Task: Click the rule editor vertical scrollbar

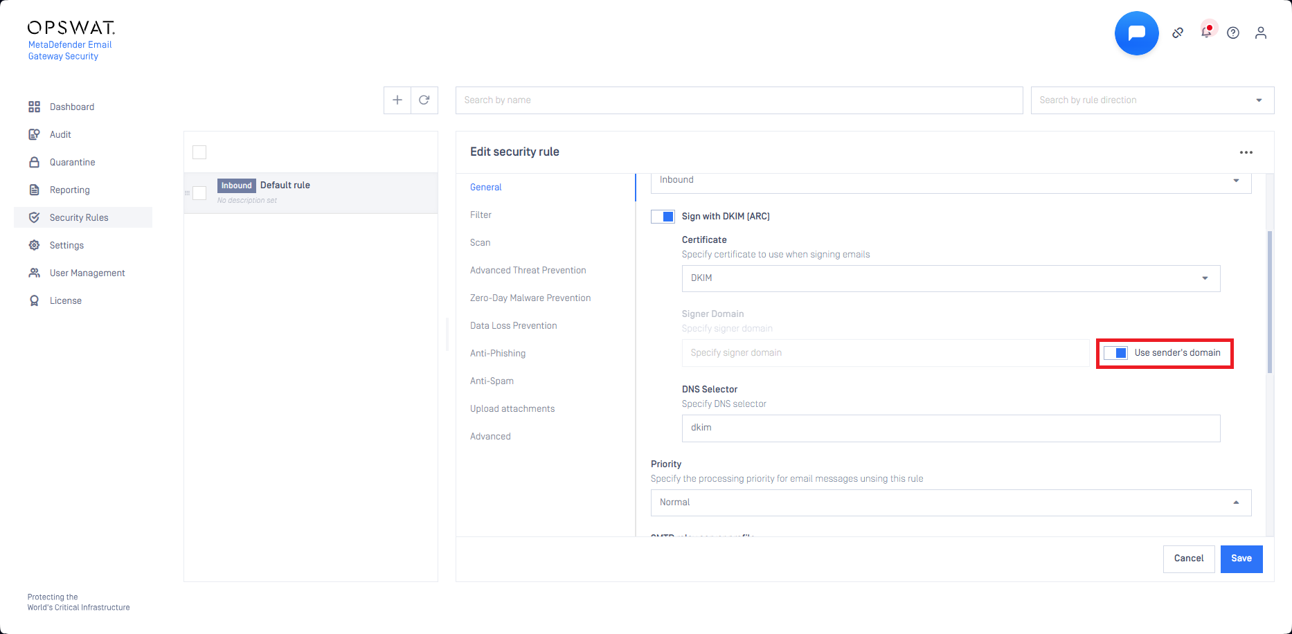Action: 1270,302
